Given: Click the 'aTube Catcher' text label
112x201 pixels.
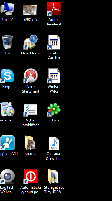Looking at the screenshot, I should click(54, 55).
